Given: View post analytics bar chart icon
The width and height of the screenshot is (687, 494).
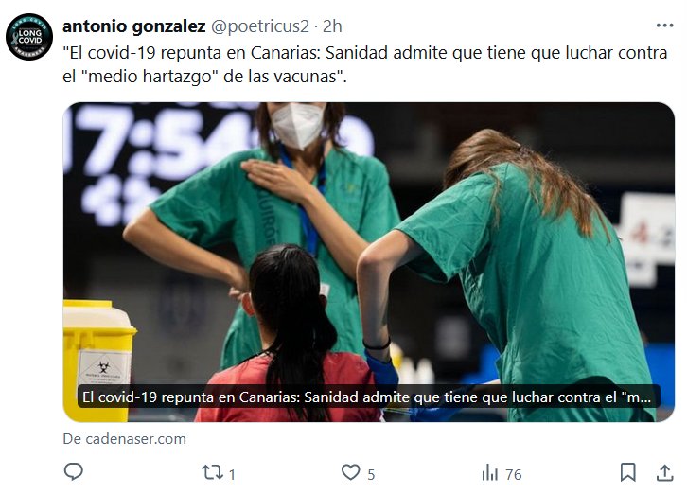Looking at the screenshot, I should pyautogui.click(x=490, y=473).
